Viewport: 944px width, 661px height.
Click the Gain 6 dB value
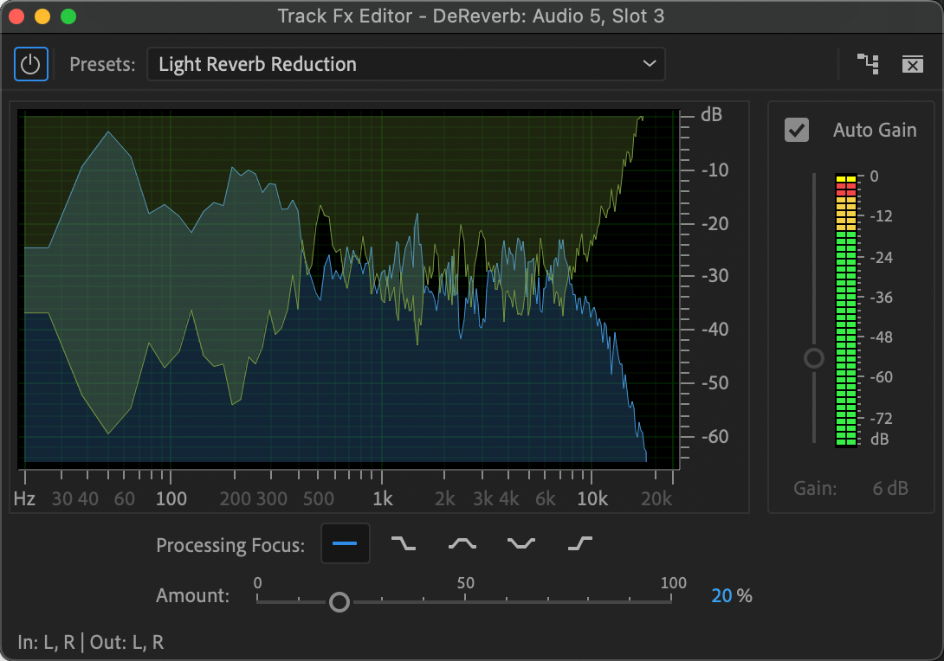pyautogui.click(x=889, y=489)
